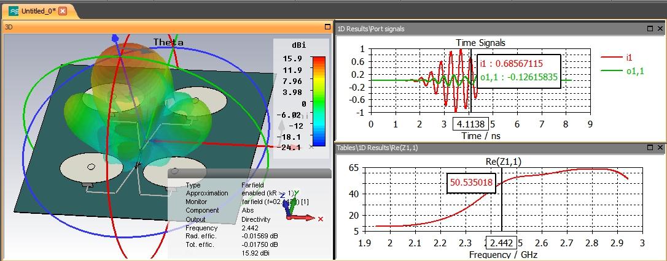667x261 pixels.
Task: Select the 4.1138 time marker value
Action: [x=471, y=124]
